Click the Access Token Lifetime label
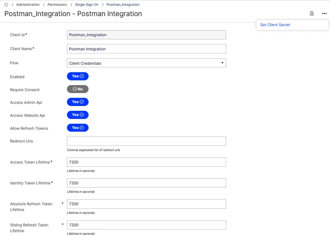This screenshot has height=235, width=330. [x=30, y=162]
